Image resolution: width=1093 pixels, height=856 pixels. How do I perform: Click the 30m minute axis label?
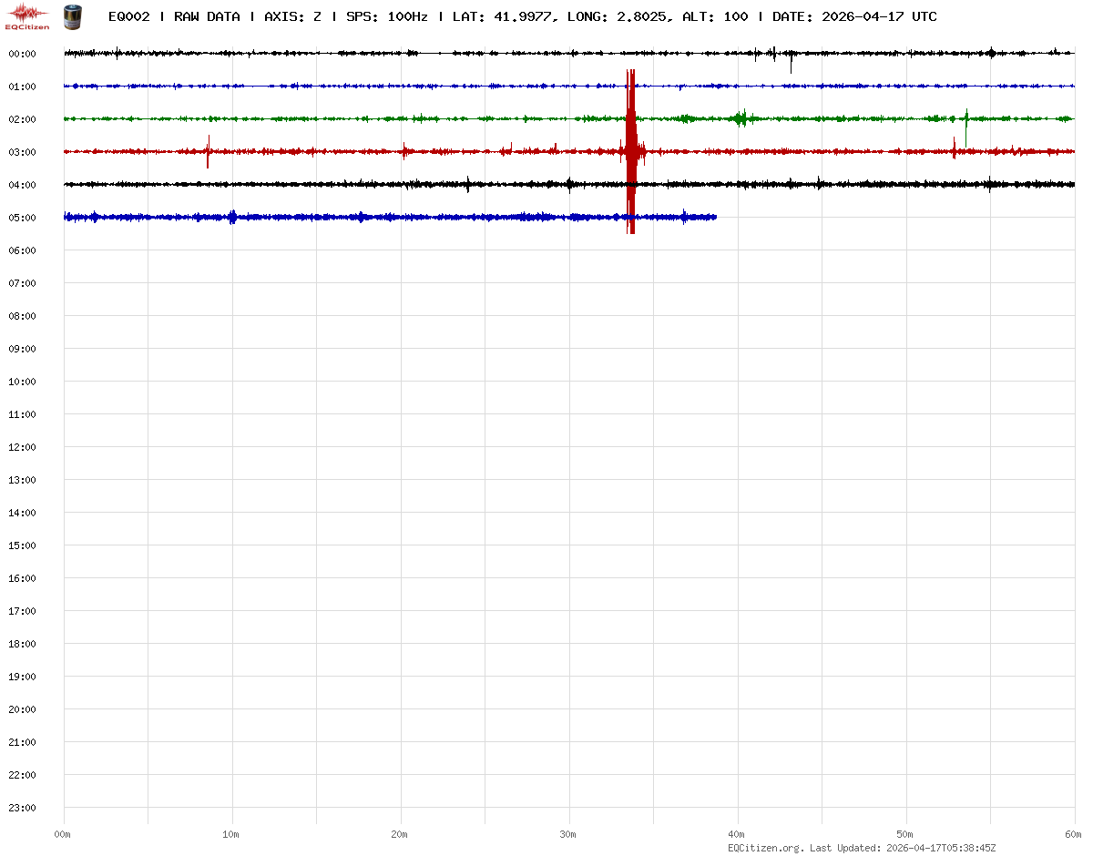click(568, 834)
